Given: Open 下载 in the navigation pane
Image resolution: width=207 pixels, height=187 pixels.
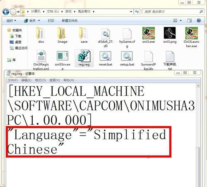Looking at the screenshot, I should (x=16, y=36).
